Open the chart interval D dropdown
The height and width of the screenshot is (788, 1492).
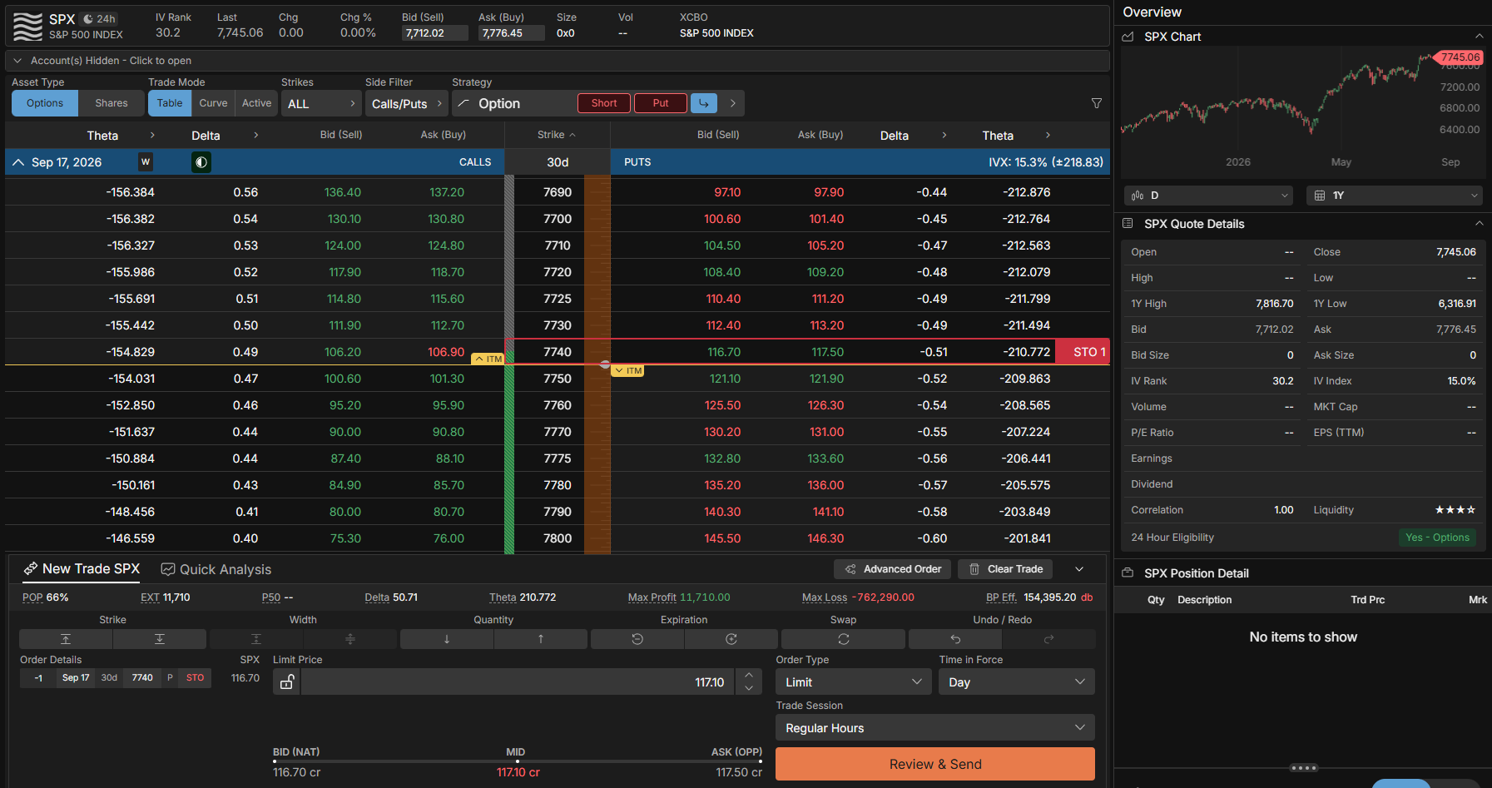click(x=1208, y=196)
